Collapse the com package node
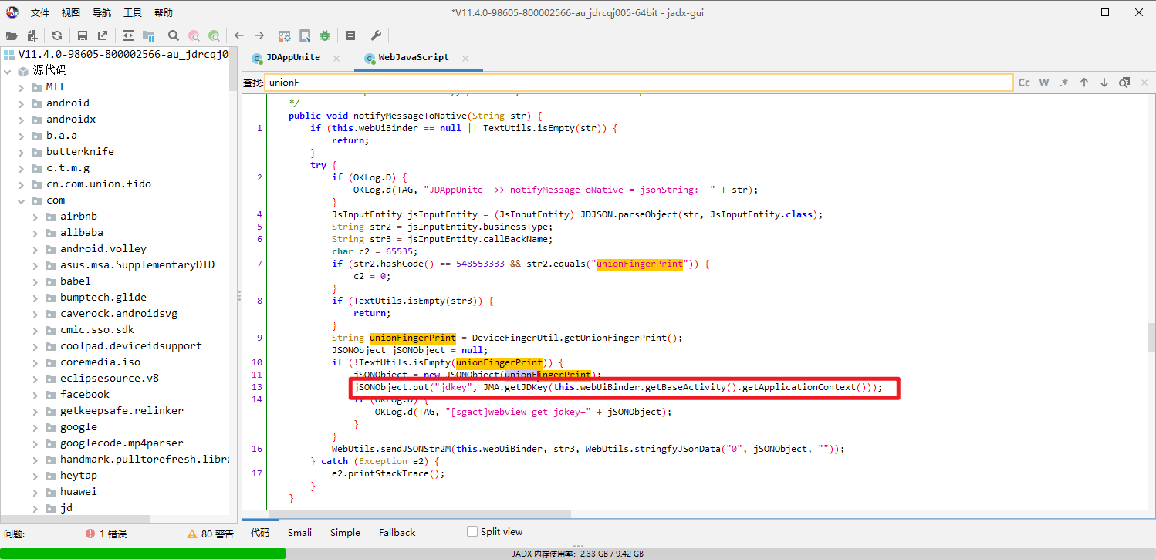The width and height of the screenshot is (1156, 559). pos(22,200)
